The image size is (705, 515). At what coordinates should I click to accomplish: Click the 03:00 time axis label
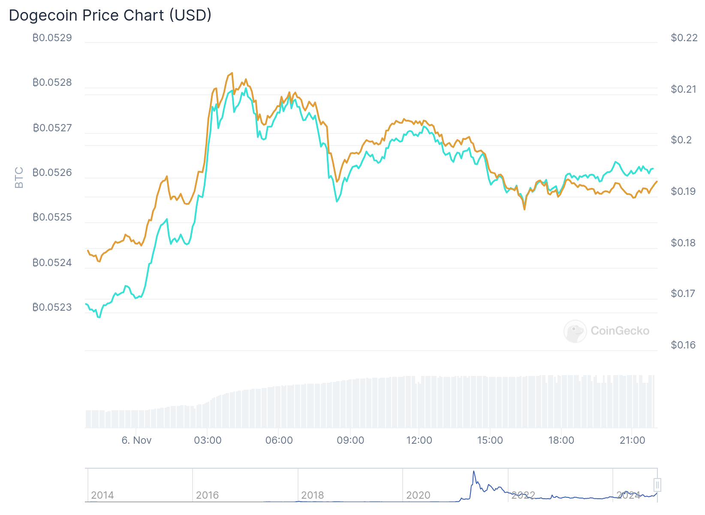tap(208, 440)
